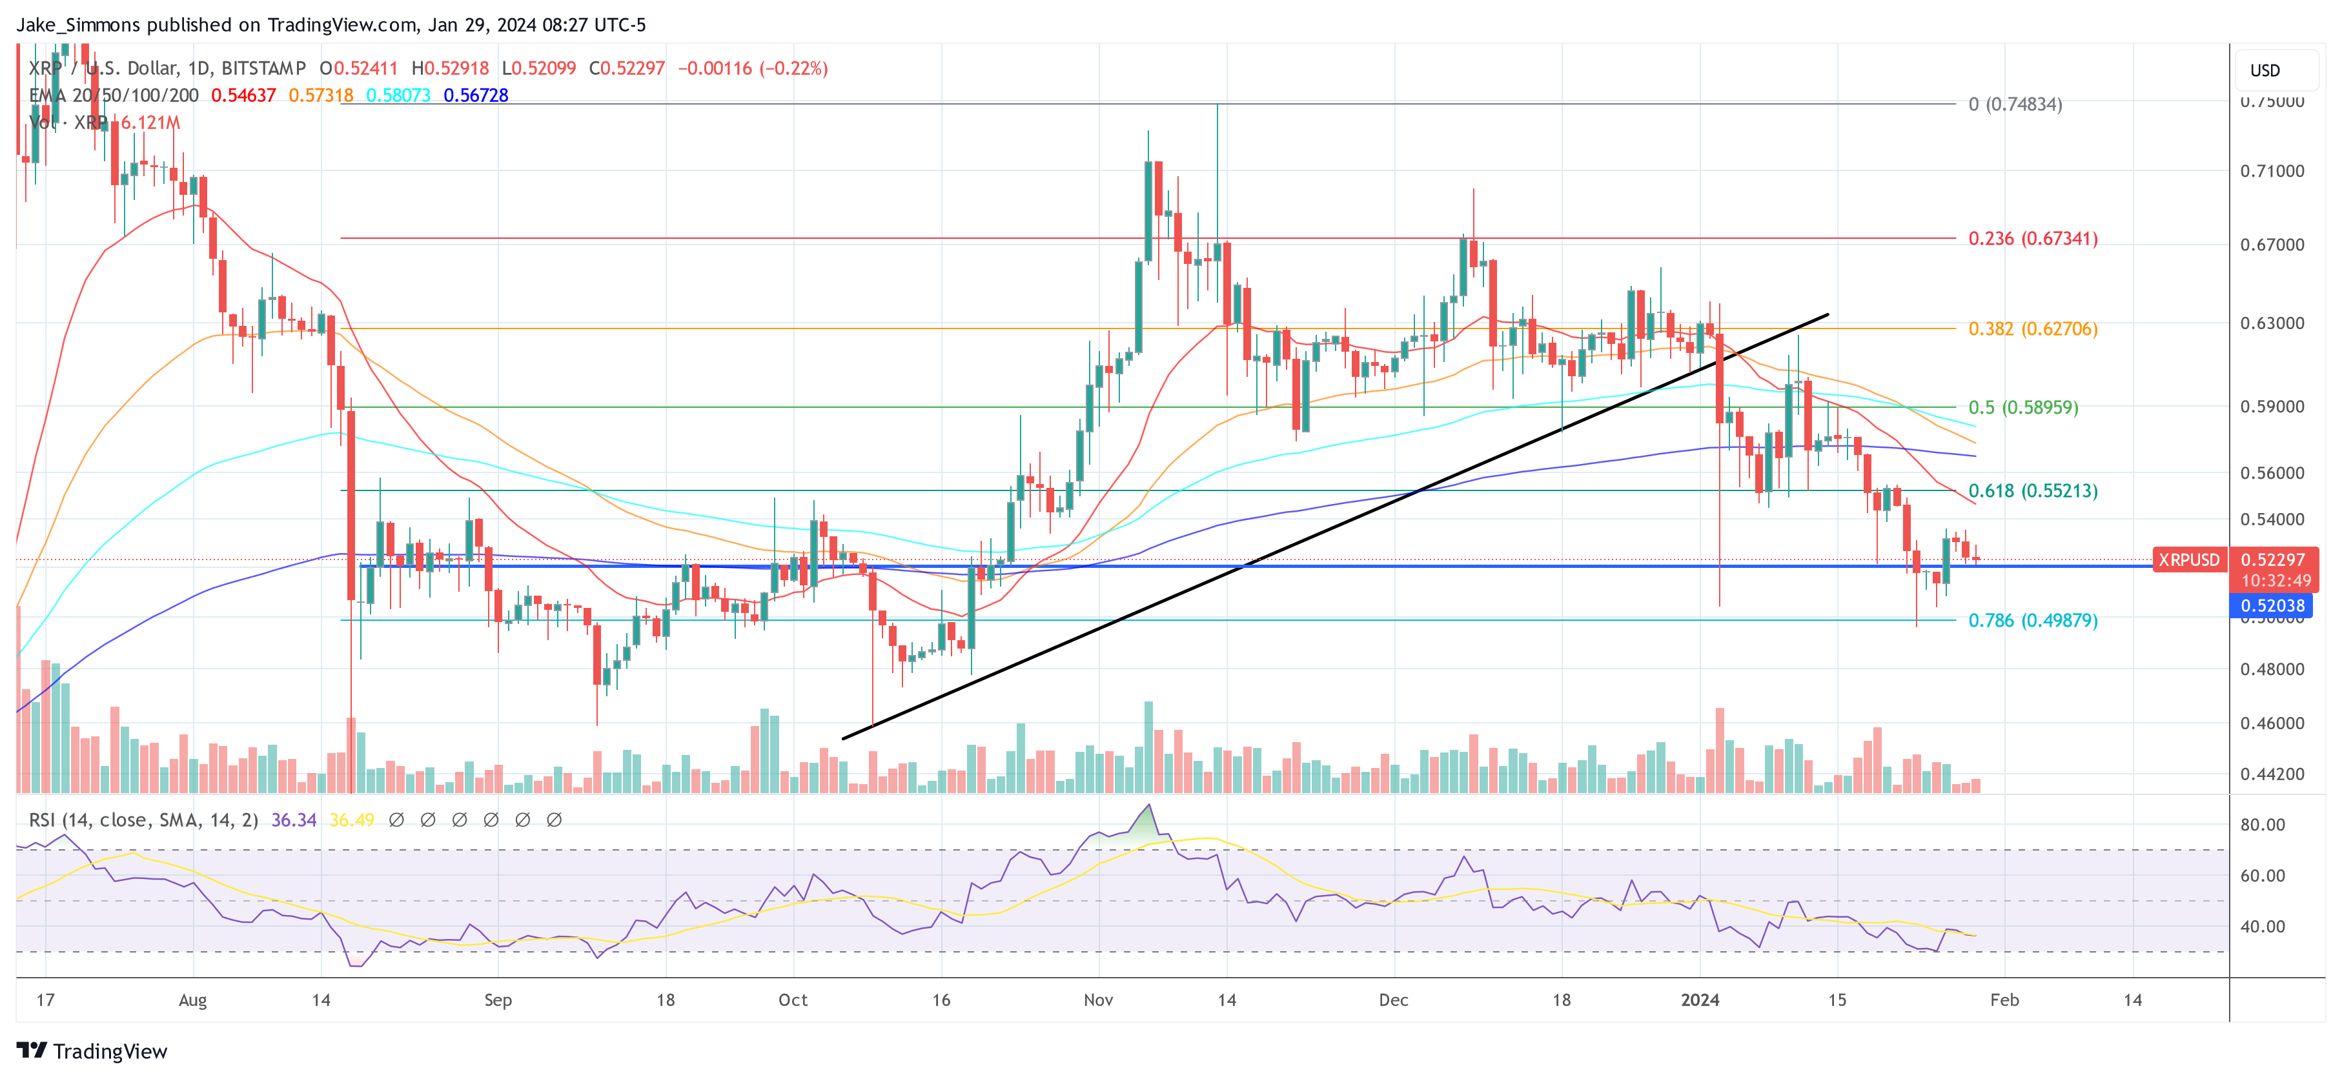Click the 17 date label on time axis

(45, 1000)
